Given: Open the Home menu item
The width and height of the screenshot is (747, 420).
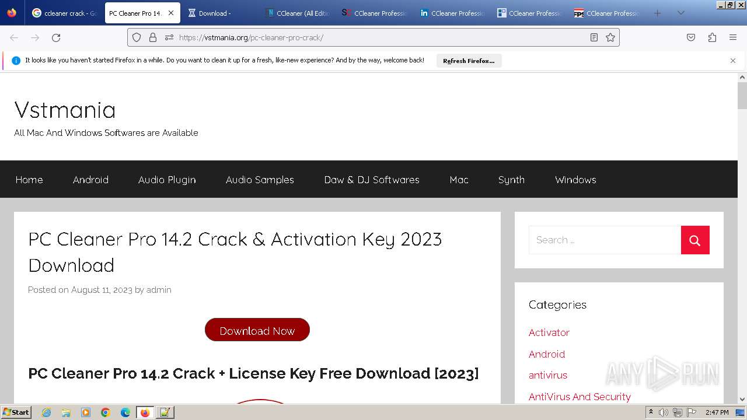Looking at the screenshot, I should (x=29, y=180).
